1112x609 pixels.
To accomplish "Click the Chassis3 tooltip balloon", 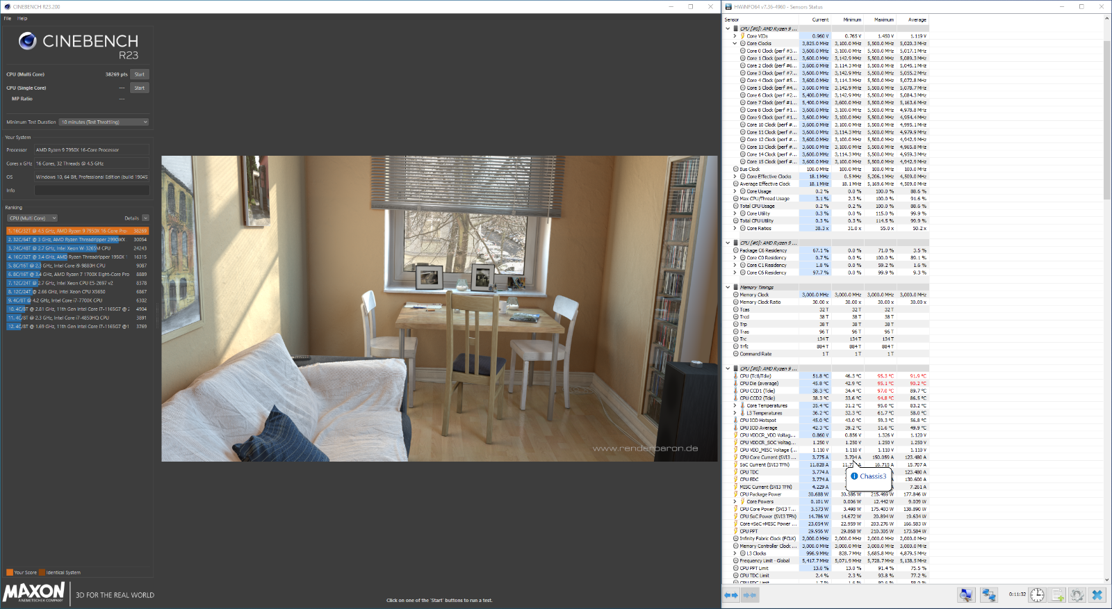I will point(869,477).
